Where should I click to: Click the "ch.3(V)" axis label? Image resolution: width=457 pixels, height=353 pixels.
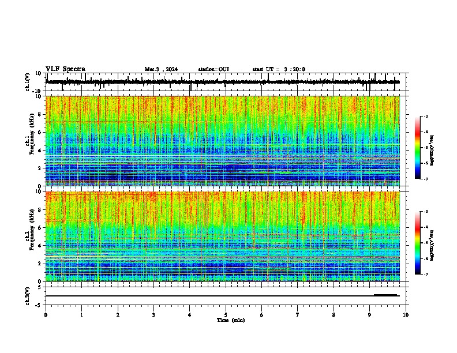[x=28, y=296]
